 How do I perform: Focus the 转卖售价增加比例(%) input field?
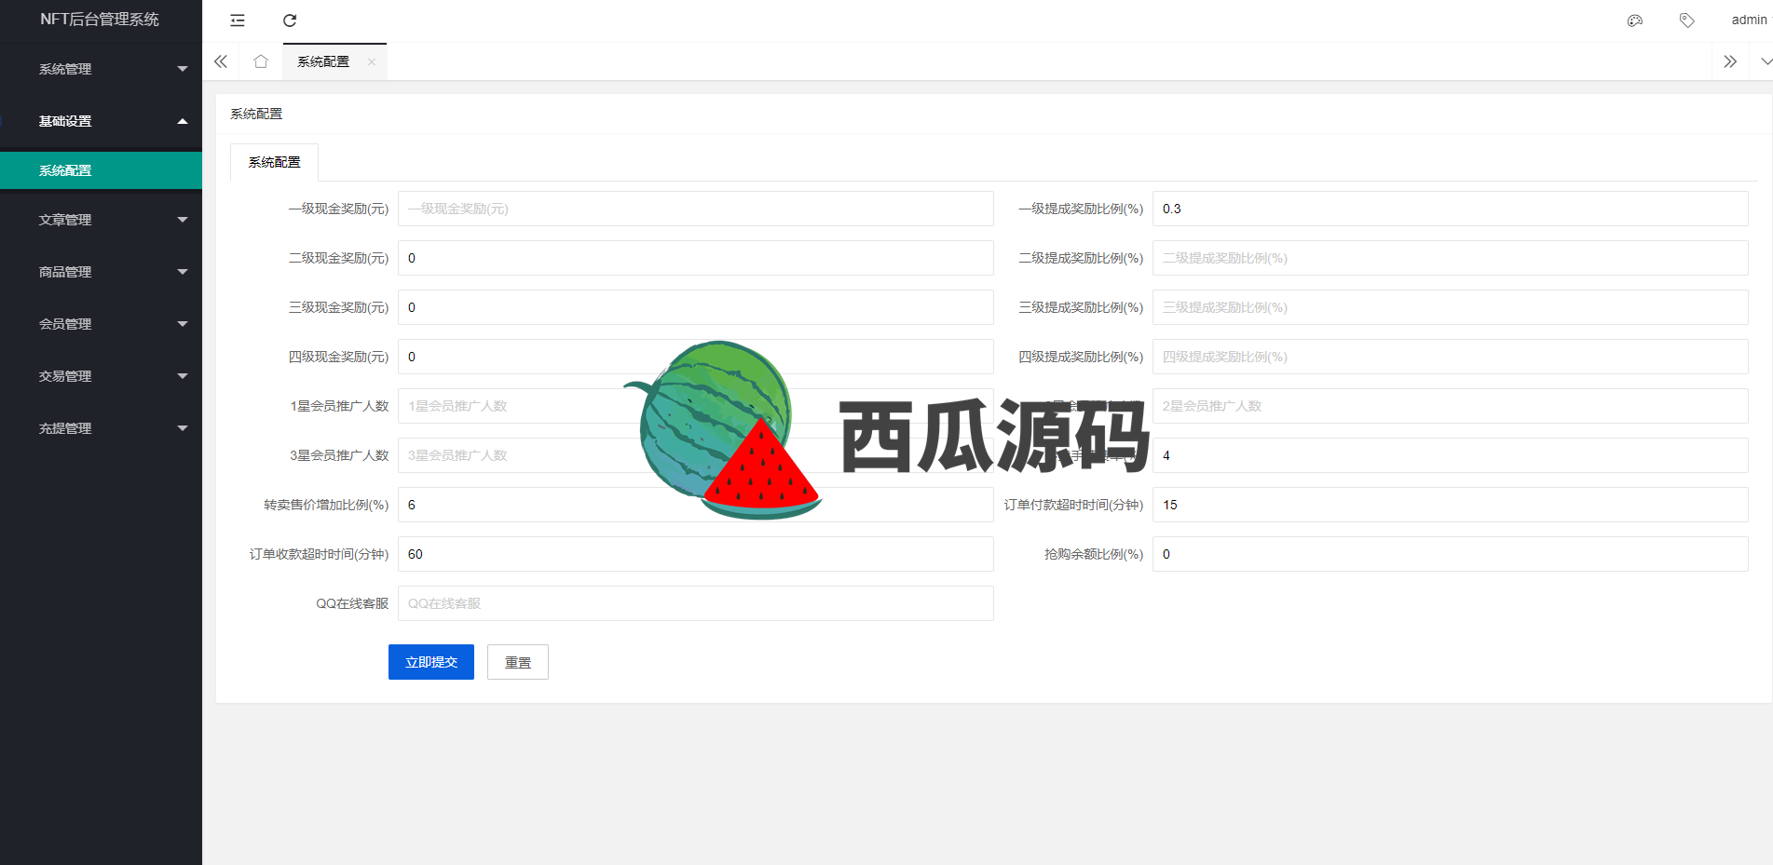point(696,505)
